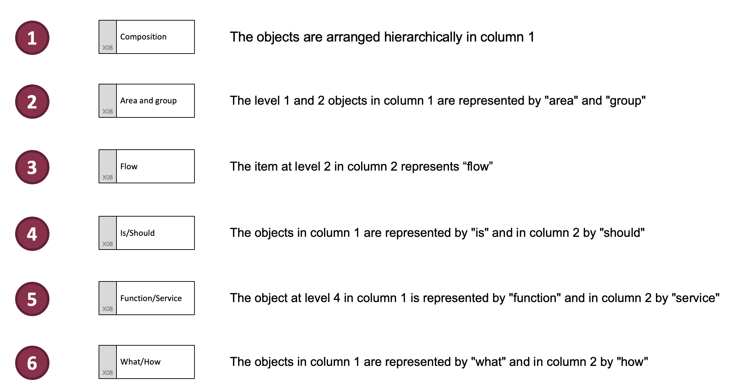Click the numbered circle 4 badge

[x=32, y=234]
